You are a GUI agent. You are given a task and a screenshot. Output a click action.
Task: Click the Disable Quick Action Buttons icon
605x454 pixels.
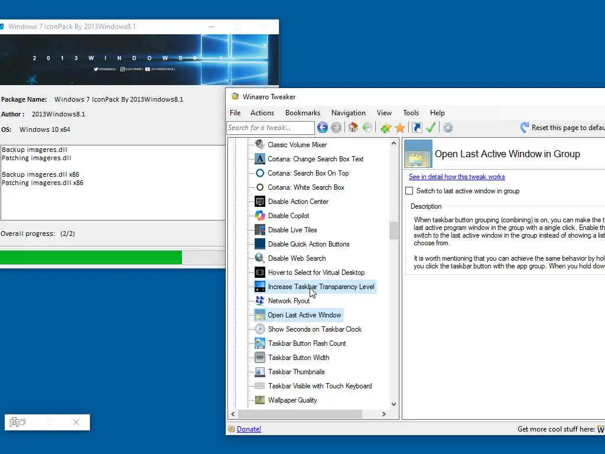260,244
